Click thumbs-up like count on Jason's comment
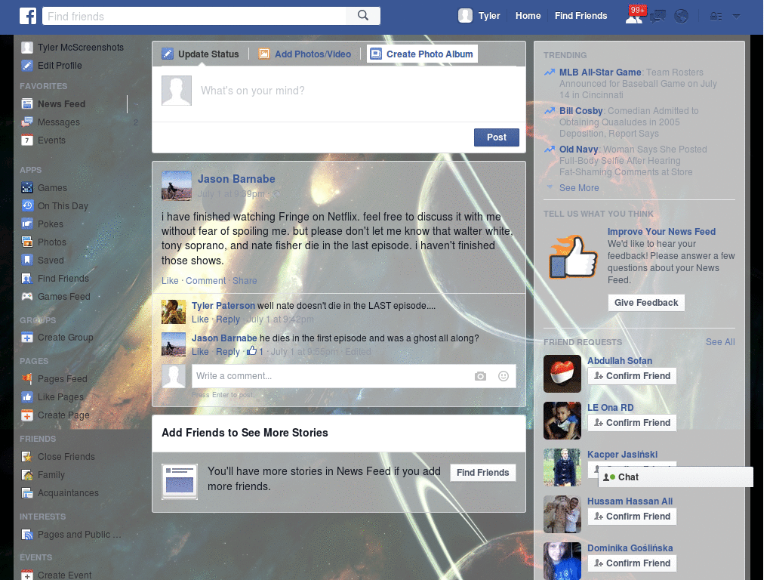Viewport: 773px width, 580px height. tap(255, 351)
